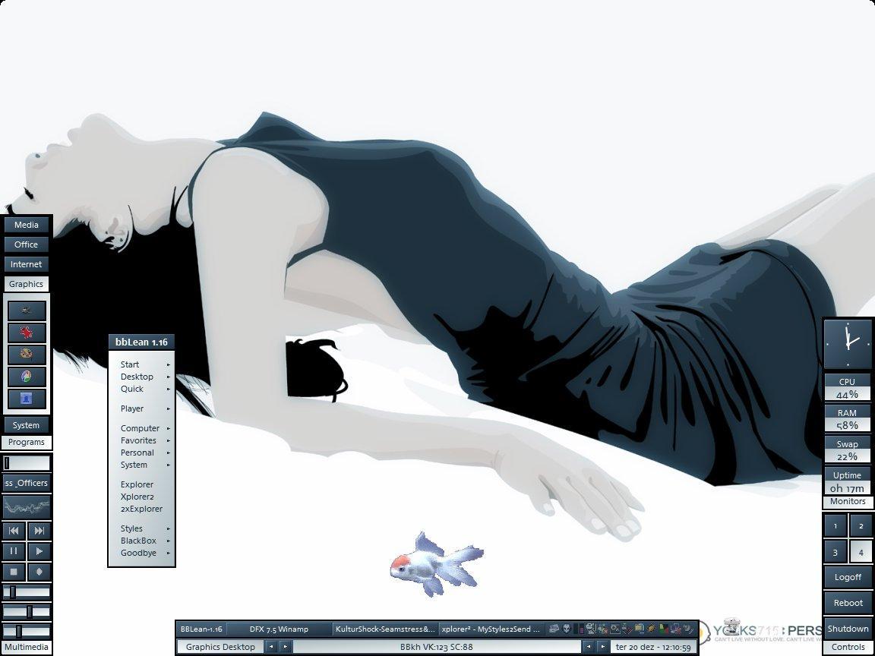The image size is (875, 656).
Task: Adjust the bottom player slider above Multimedia
Action: 27,632
